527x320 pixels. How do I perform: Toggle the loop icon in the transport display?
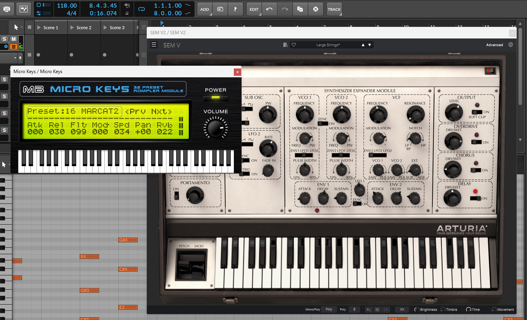tap(141, 9)
